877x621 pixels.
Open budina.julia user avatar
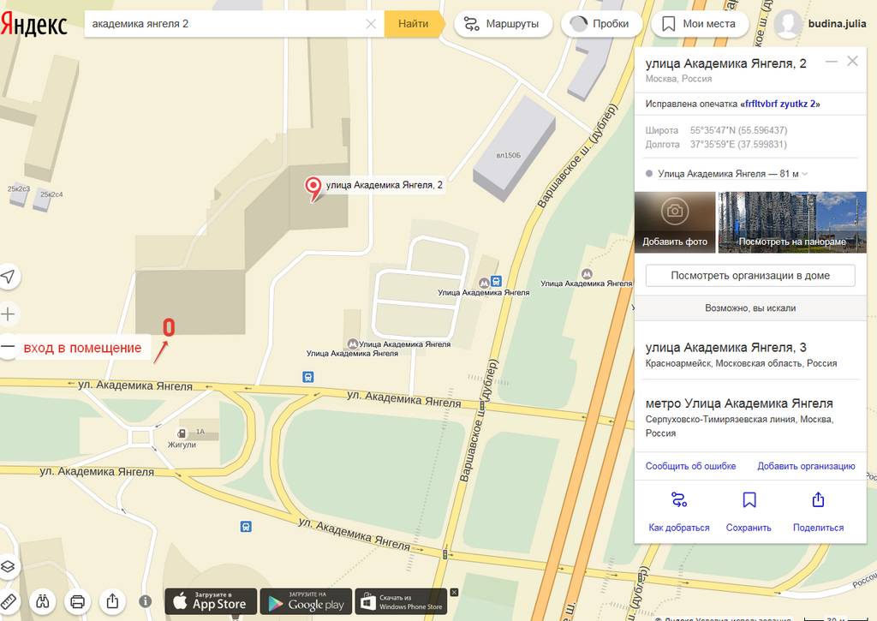click(x=788, y=24)
